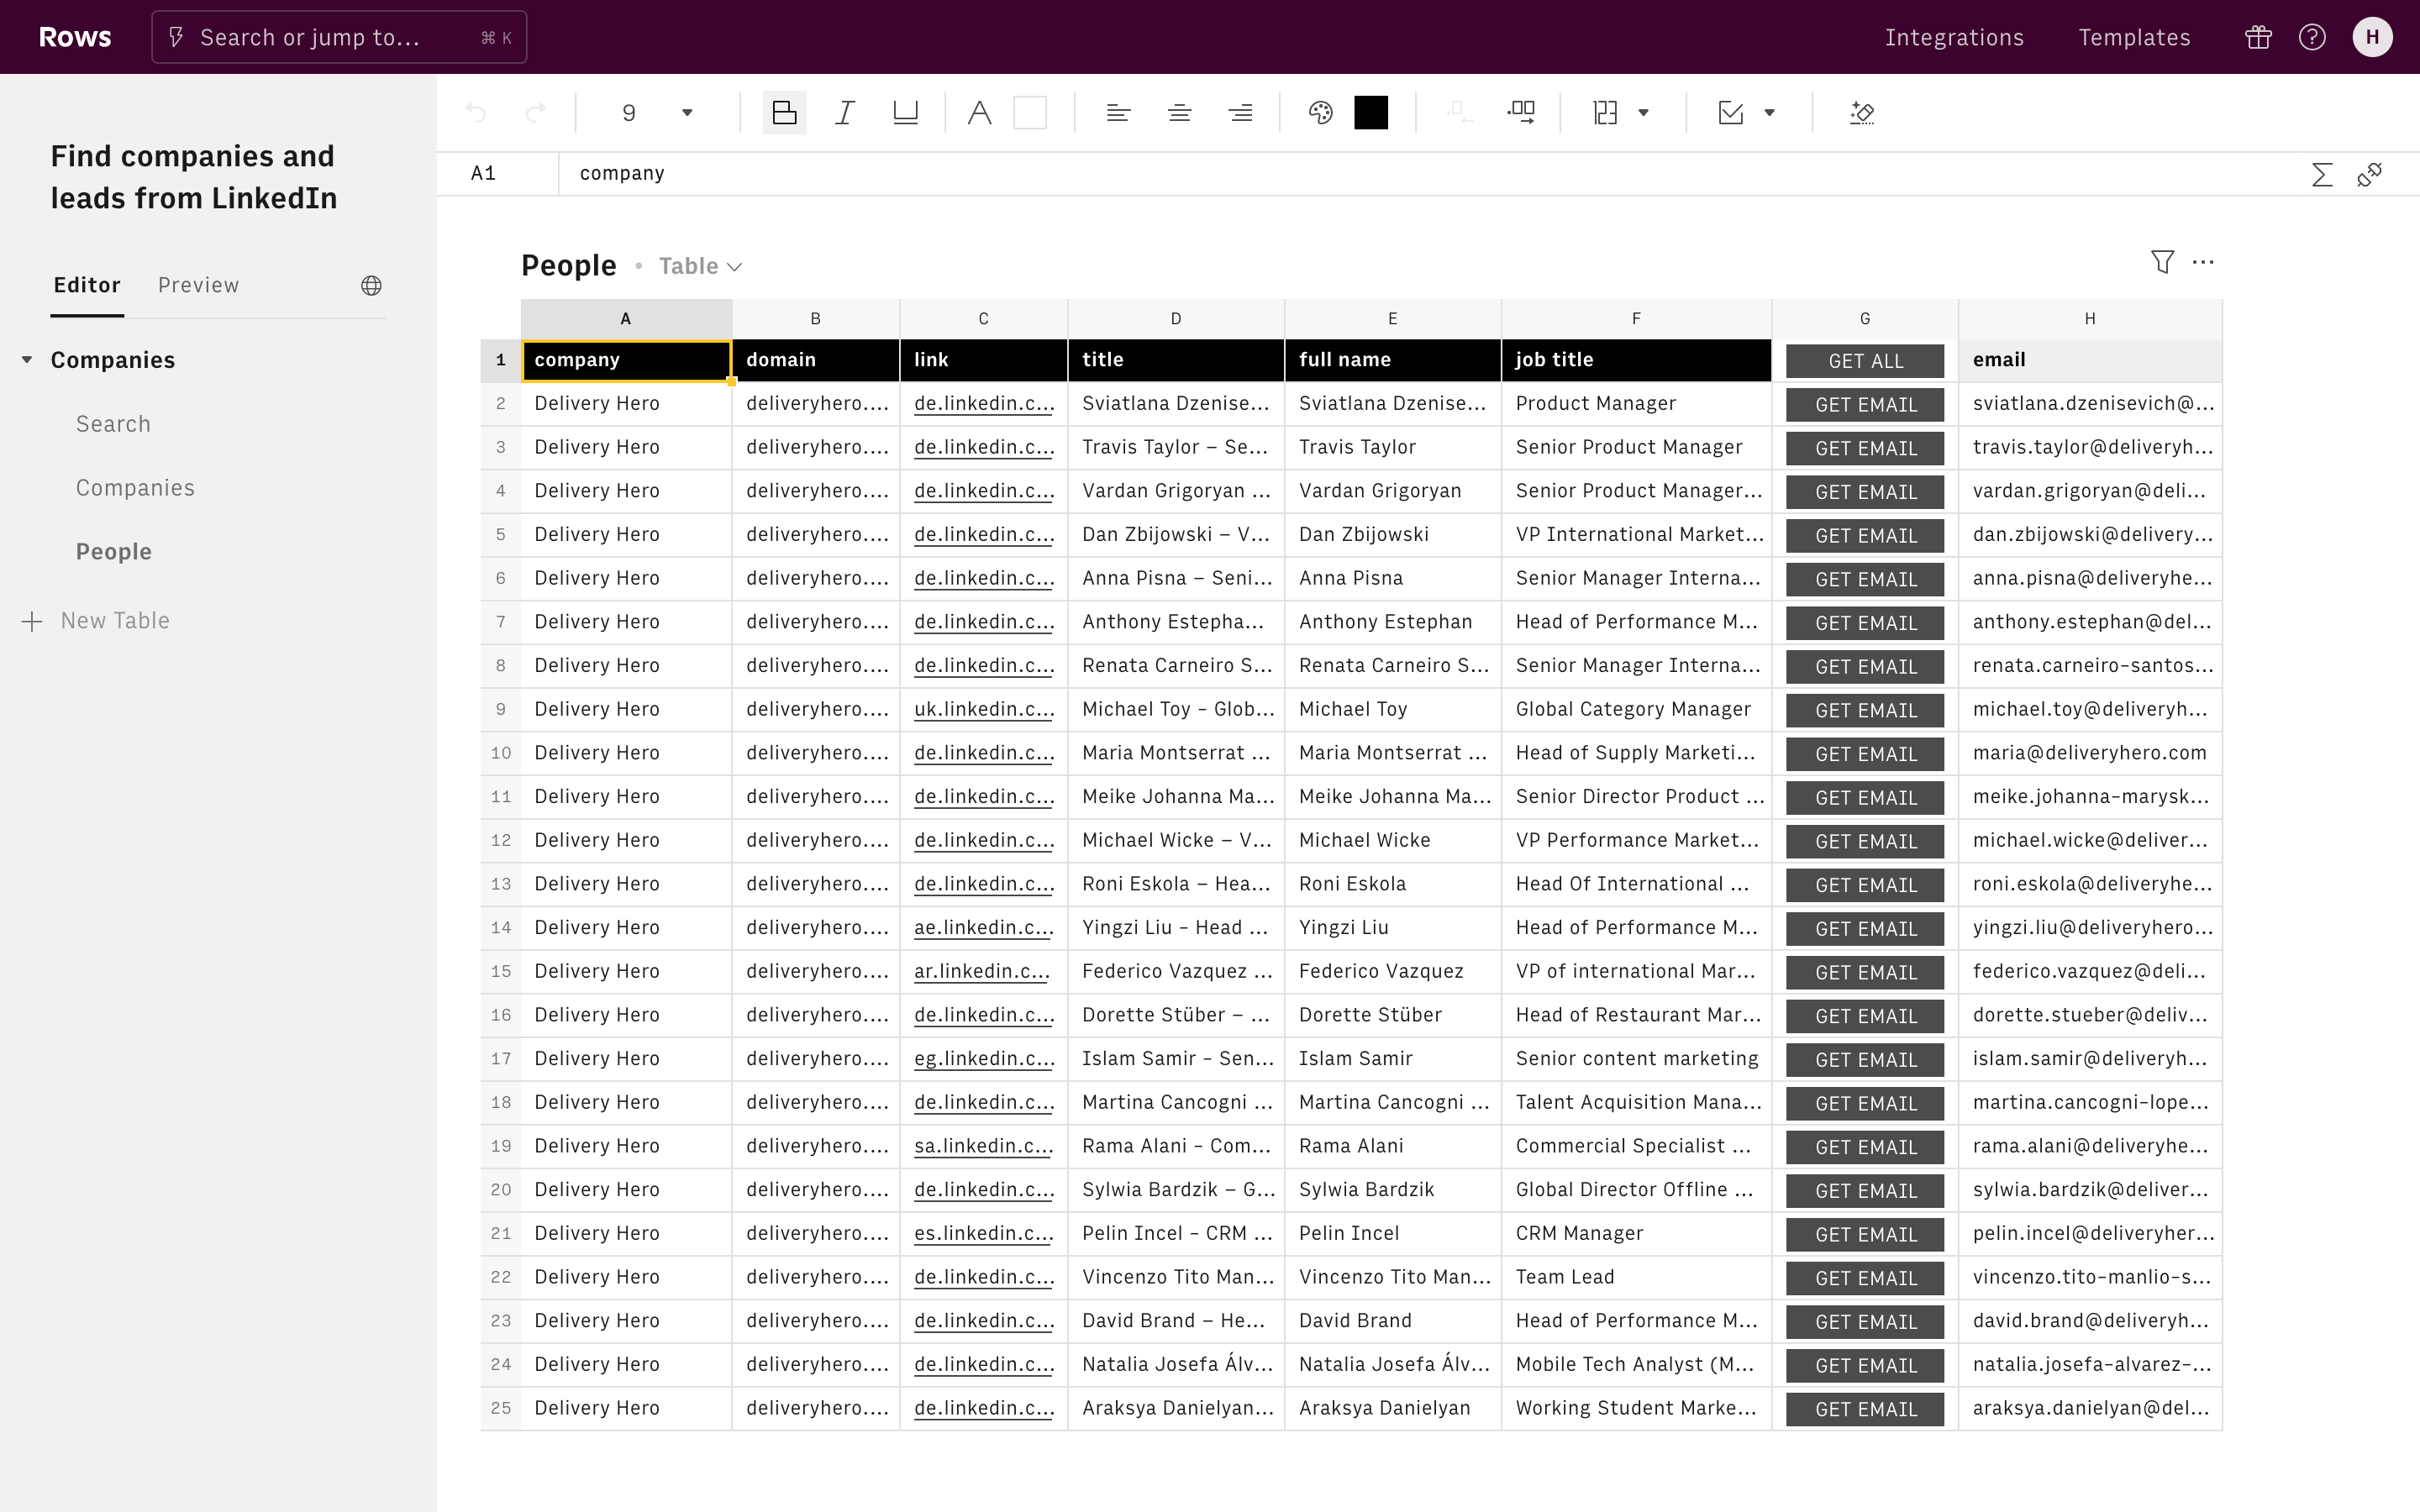
Task: Click the gift icon
Action: tap(2258, 37)
